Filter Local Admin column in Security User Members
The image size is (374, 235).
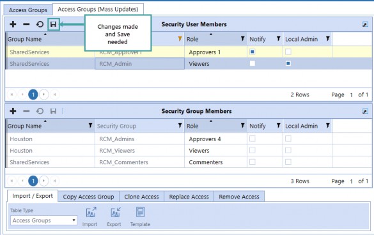click(x=328, y=38)
